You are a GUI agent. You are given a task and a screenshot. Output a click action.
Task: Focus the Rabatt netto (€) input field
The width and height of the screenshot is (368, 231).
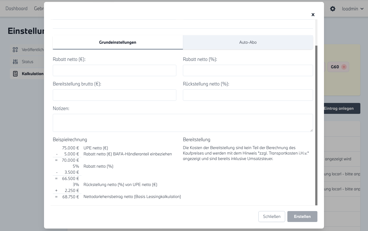click(x=114, y=70)
